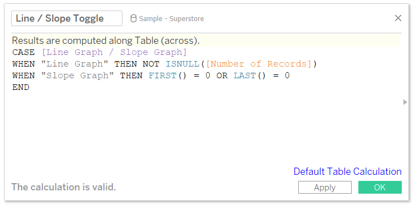Close the calculation editor dialog

398,18
